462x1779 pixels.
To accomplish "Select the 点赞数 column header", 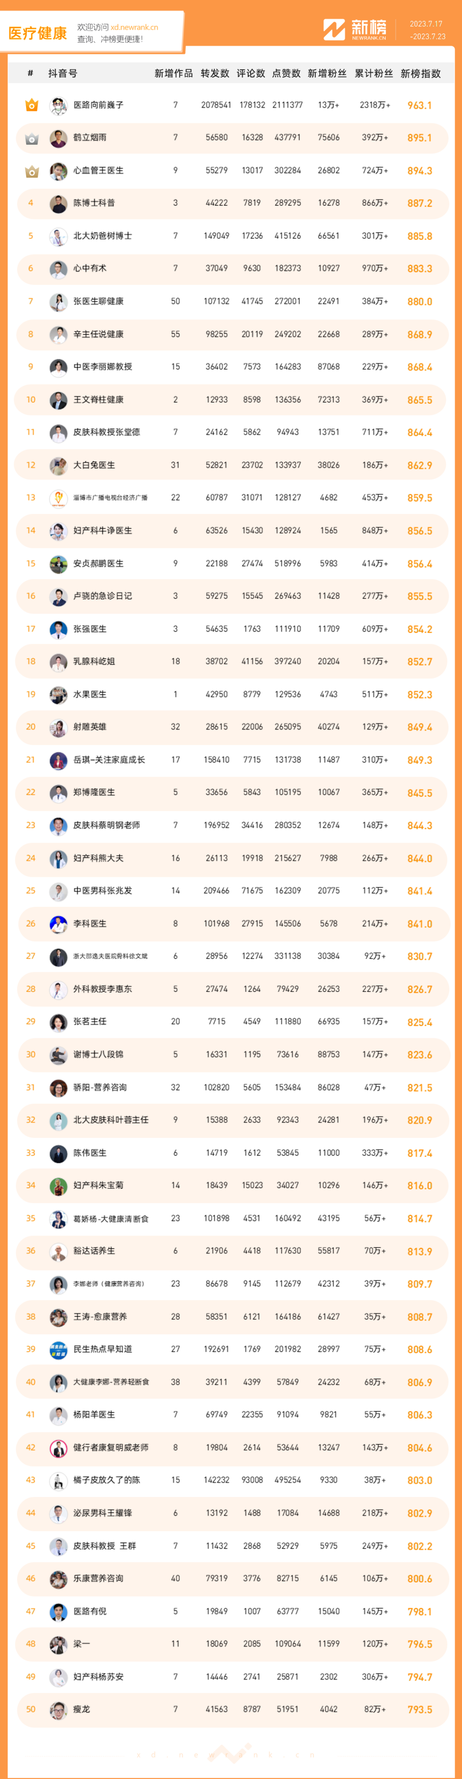I will click(x=287, y=73).
